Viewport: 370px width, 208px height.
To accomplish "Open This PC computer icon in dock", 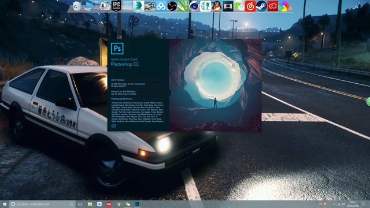I will (x=89, y=6).
